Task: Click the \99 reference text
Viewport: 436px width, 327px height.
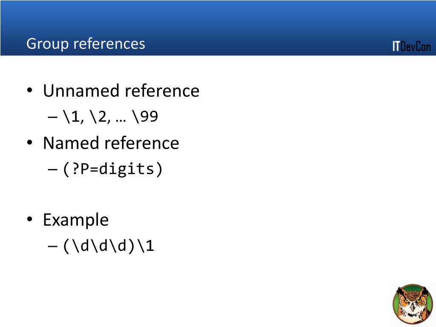Action: pyautogui.click(x=146, y=116)
